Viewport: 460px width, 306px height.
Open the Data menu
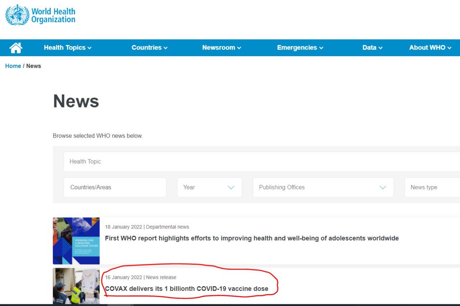[372, 48]
